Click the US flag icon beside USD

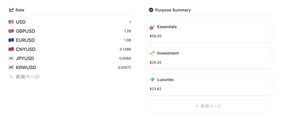(11, 22)
